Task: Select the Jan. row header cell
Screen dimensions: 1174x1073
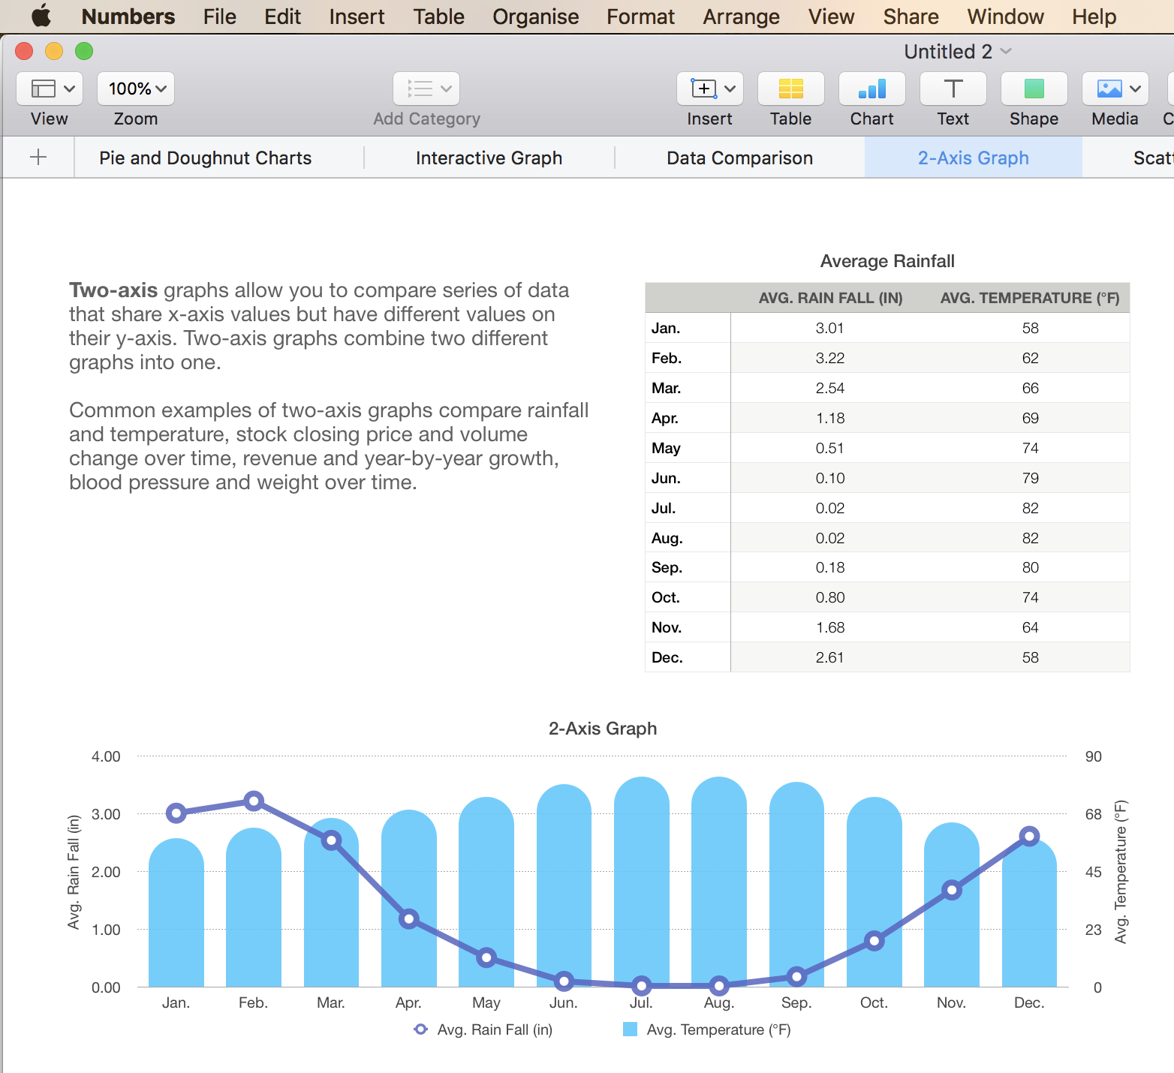Action: (688, 328)
